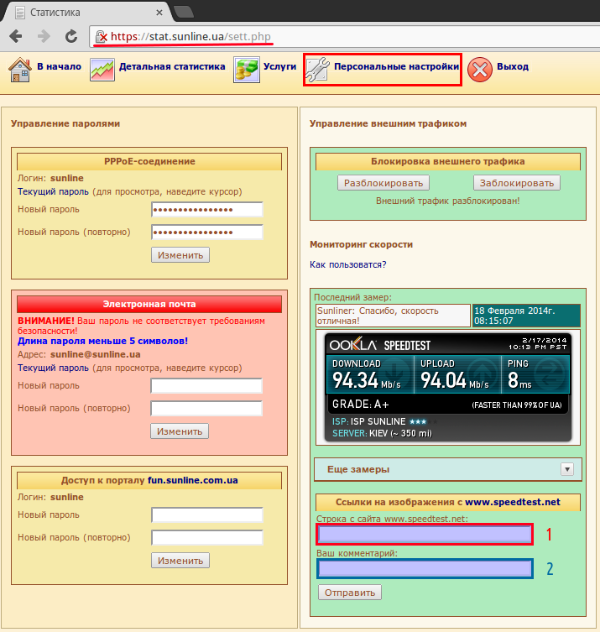
Task: Close the Статистика browser tab
Action: coord(159,13)
